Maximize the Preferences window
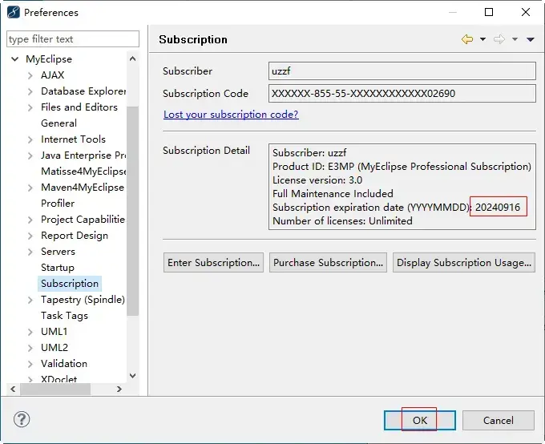The width and height of the screenshot is (545, 444). [x=489, y=12]
